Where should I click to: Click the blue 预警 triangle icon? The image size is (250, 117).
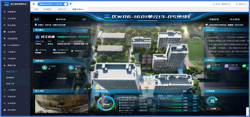(71, 68)
